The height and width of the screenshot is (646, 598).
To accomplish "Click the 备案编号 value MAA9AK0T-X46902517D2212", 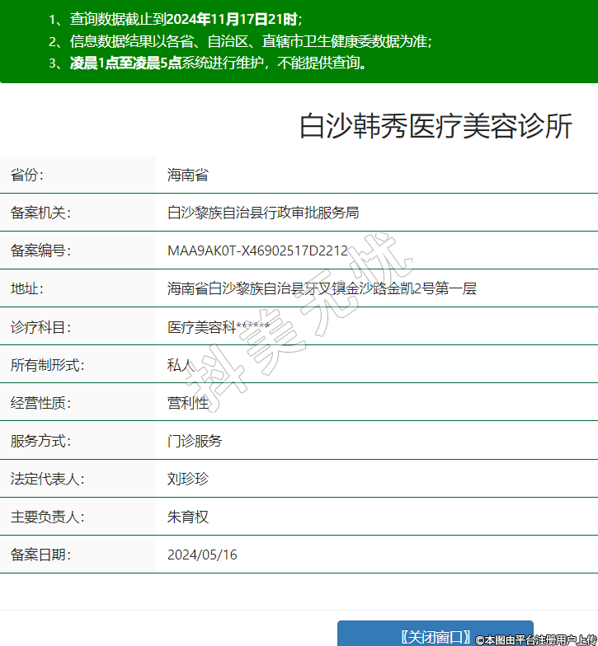I will point(257,250).
